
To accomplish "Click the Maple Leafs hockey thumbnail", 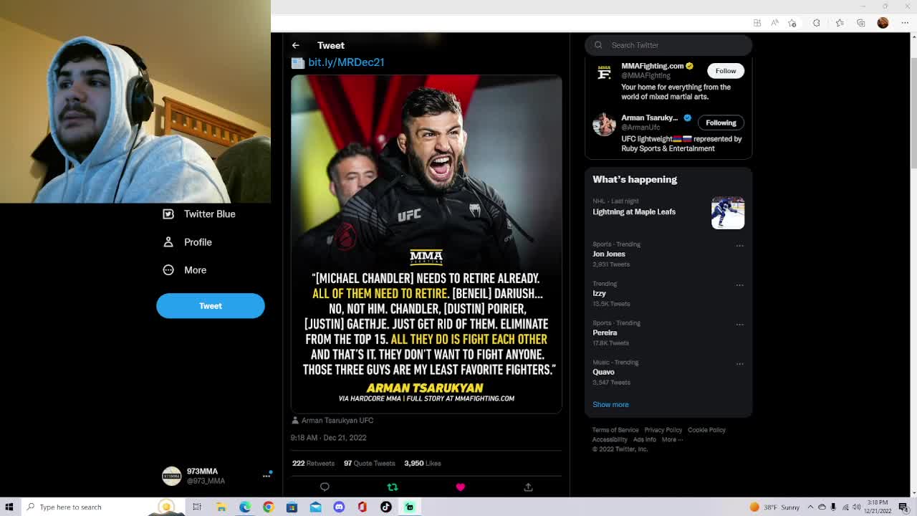I will (728, 213).
